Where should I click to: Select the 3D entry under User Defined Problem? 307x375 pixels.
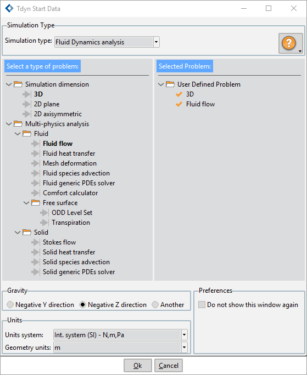190,94
